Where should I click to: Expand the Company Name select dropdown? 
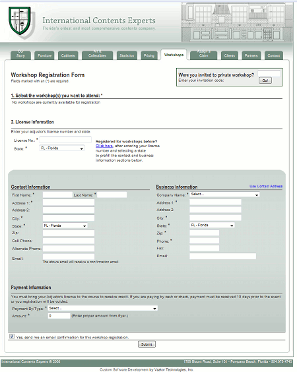224,195
